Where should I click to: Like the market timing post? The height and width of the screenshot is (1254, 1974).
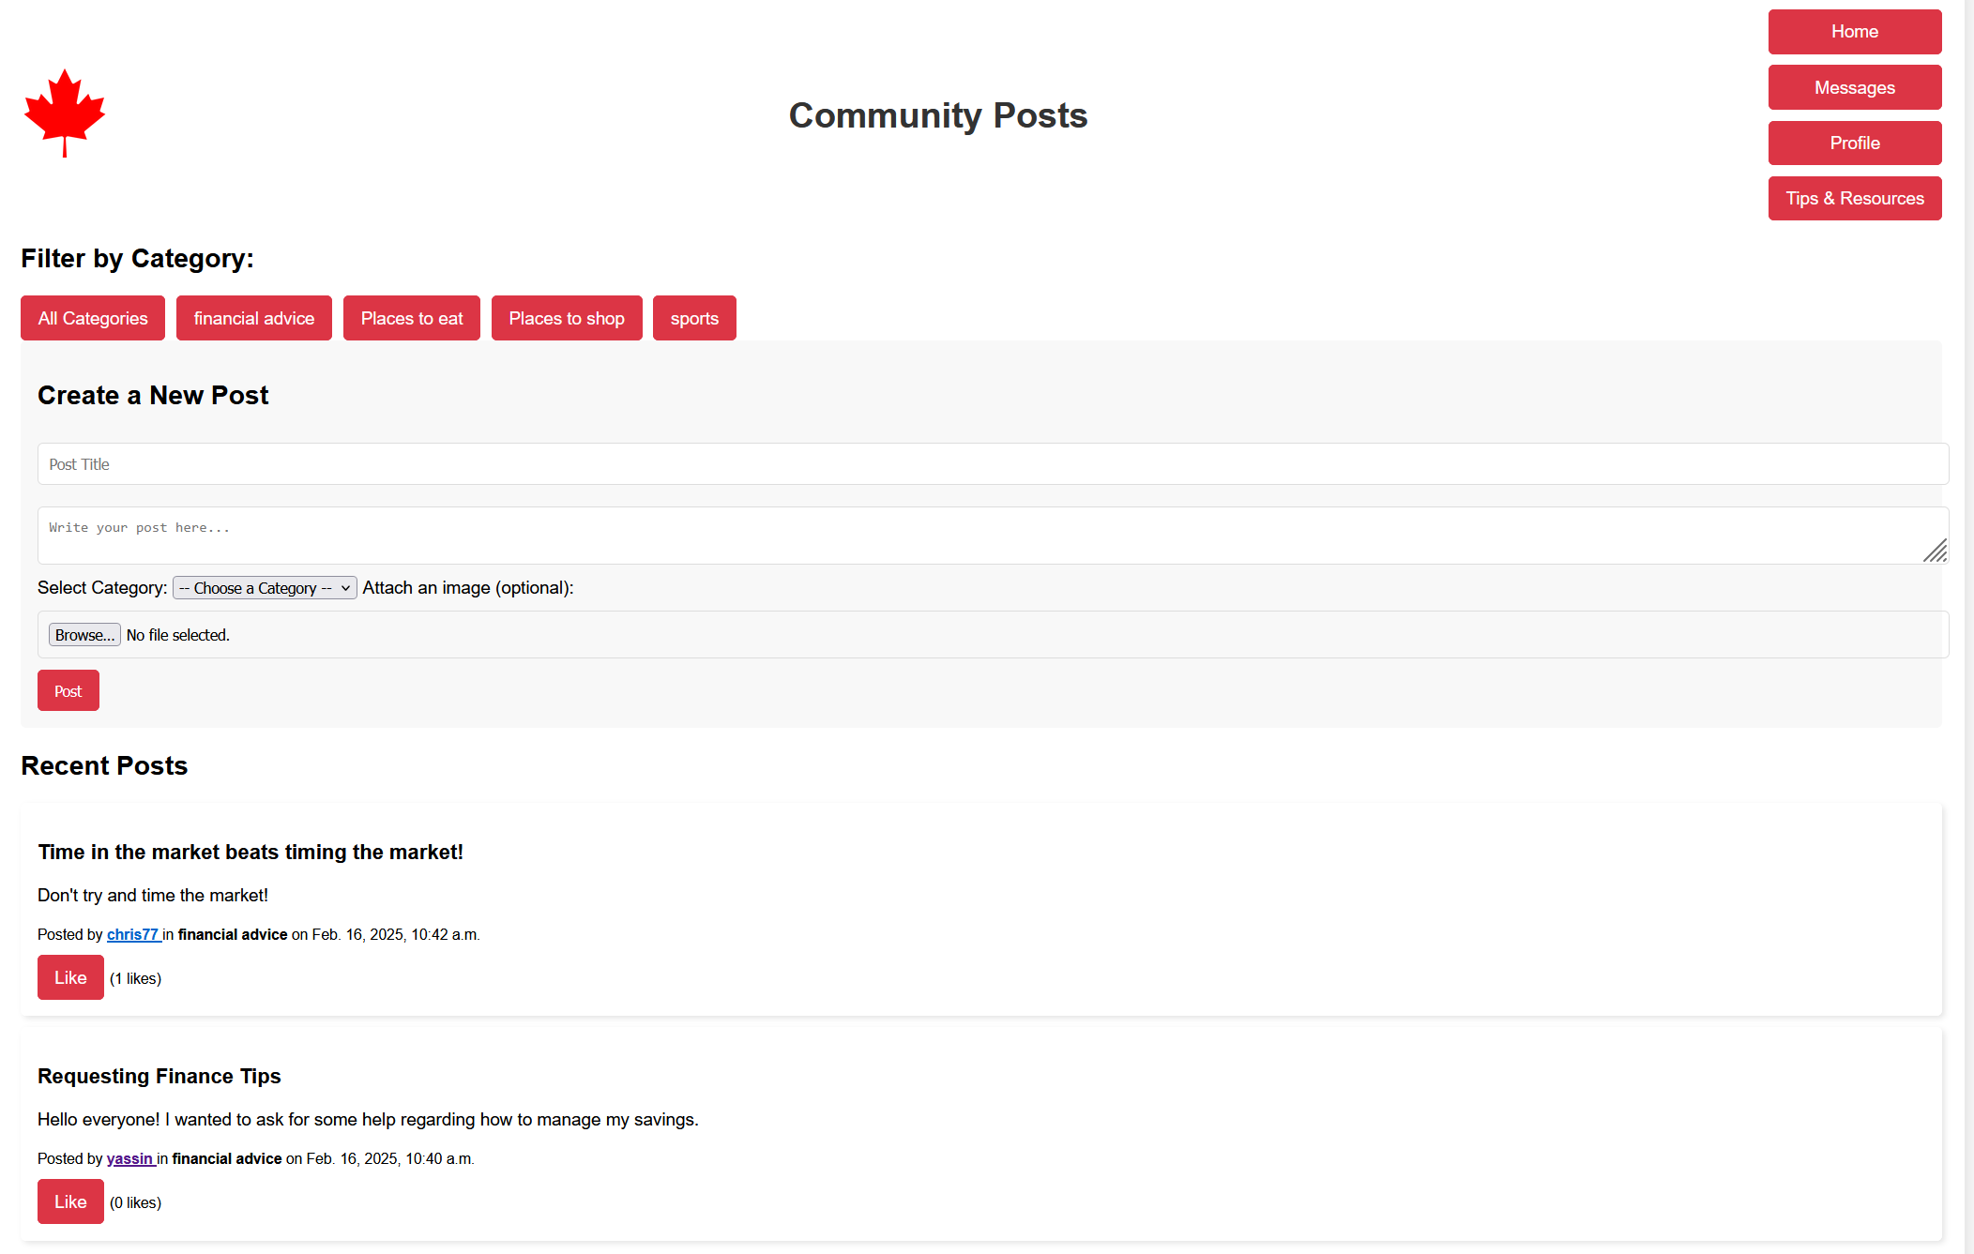coord(70,977)
